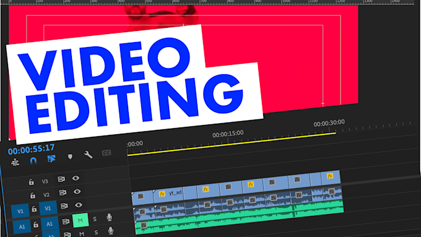
Task: Click fx badge on the bottom green audio clip
Action: click(x=144, y=225)
